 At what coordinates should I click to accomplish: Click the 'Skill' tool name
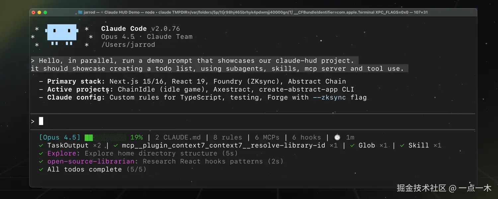point(419,146)
